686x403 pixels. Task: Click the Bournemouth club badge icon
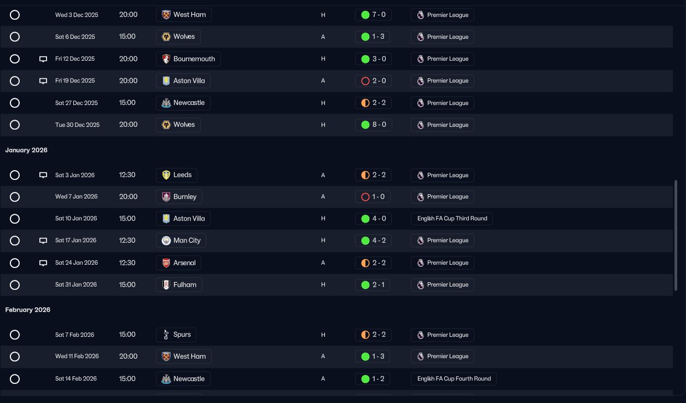pos(166,59)
